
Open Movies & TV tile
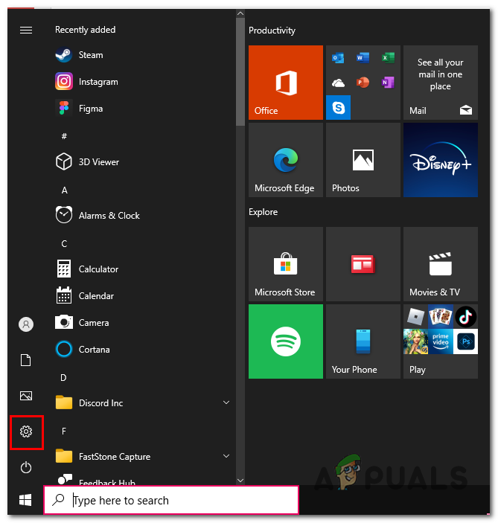440,264
